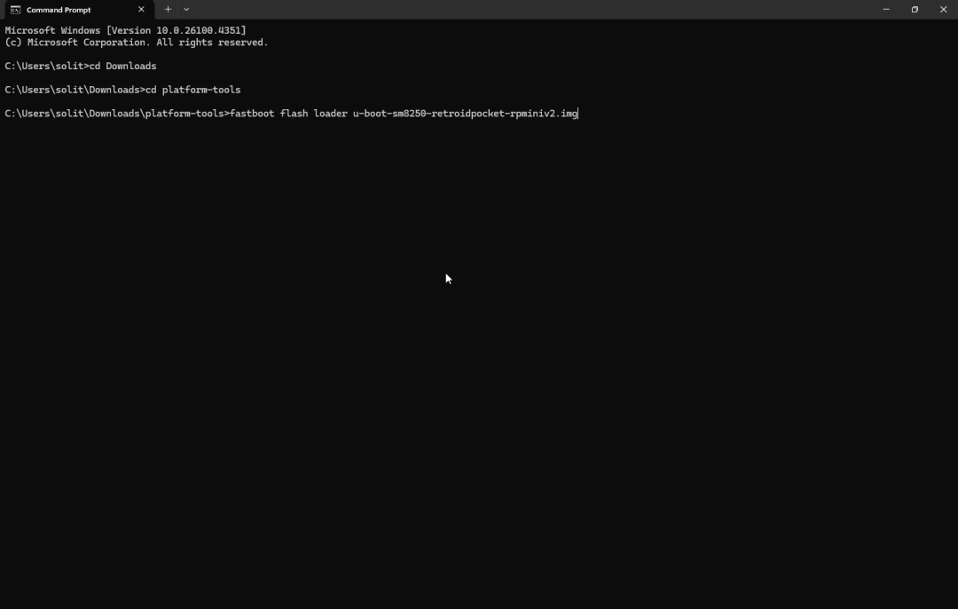Viewport: 958px width, 609px height.
Task: Click the terminal tab bar background
Action: click(x=532, y=10)
